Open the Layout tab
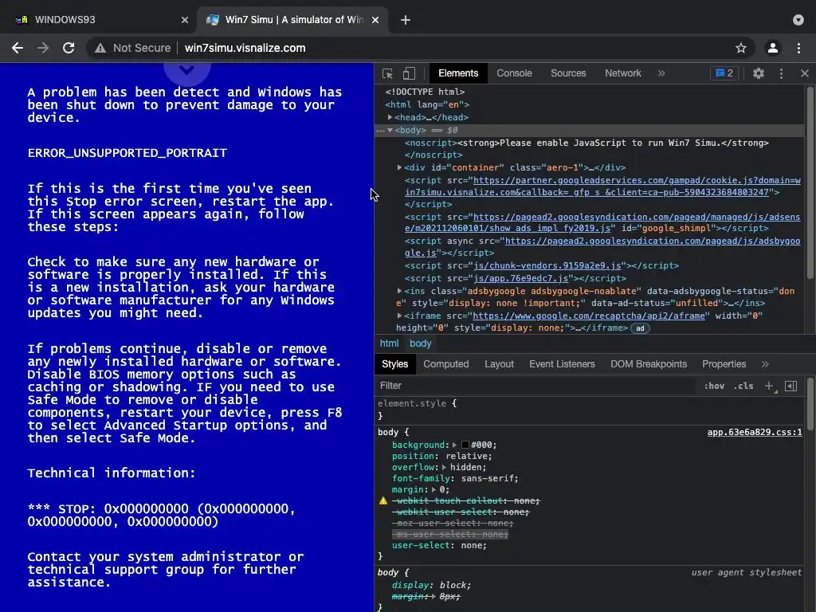Image resolution: width=816 pixels, height=612 pixels. point(499,364)
